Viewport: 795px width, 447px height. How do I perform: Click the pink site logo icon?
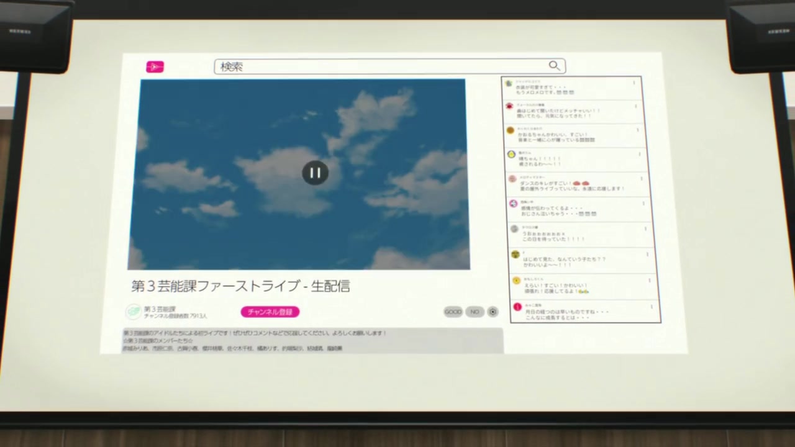coord(155,66)
